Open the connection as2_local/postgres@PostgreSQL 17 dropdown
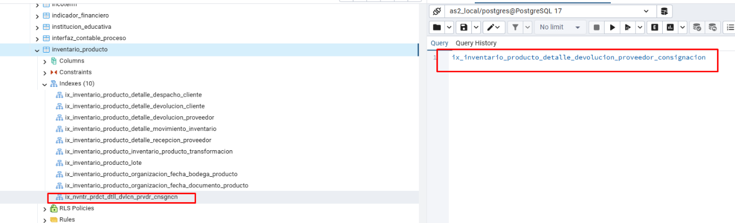 646,11
